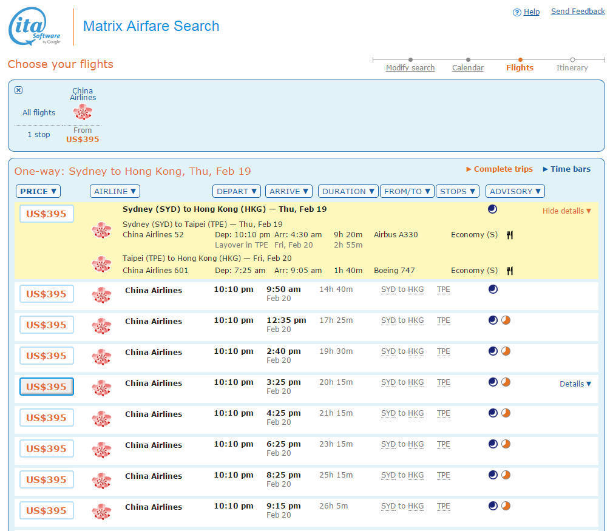The width and height of the screenshot is (613, 531).
Task: Filter by 1 stop in the matrix
Action: 39,135
